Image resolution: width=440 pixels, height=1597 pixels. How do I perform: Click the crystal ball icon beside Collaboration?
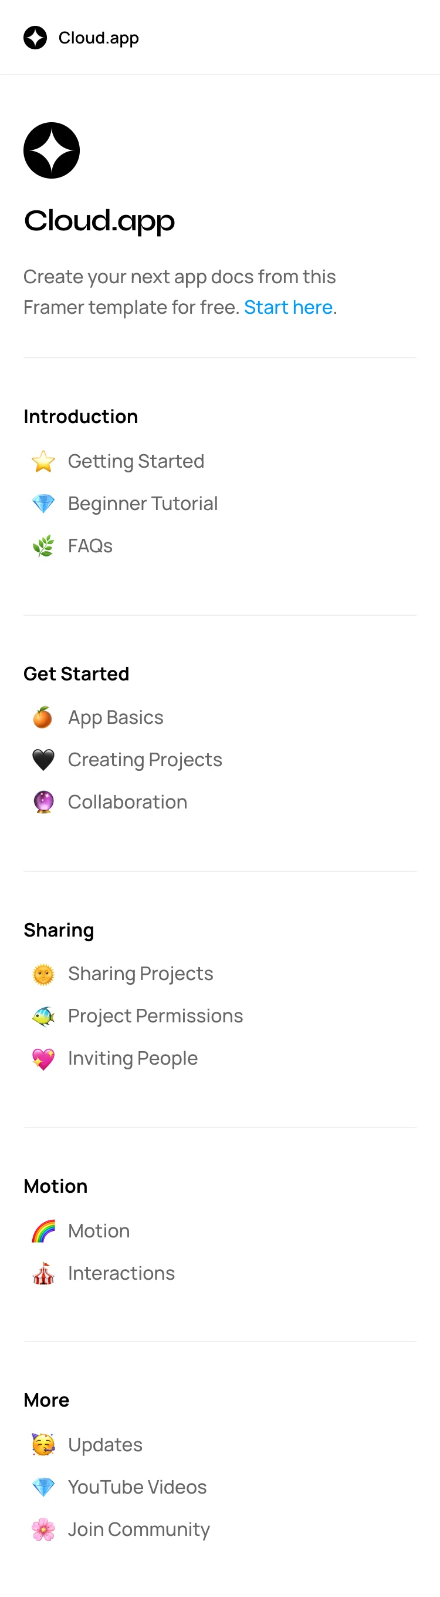pos(43,801)
